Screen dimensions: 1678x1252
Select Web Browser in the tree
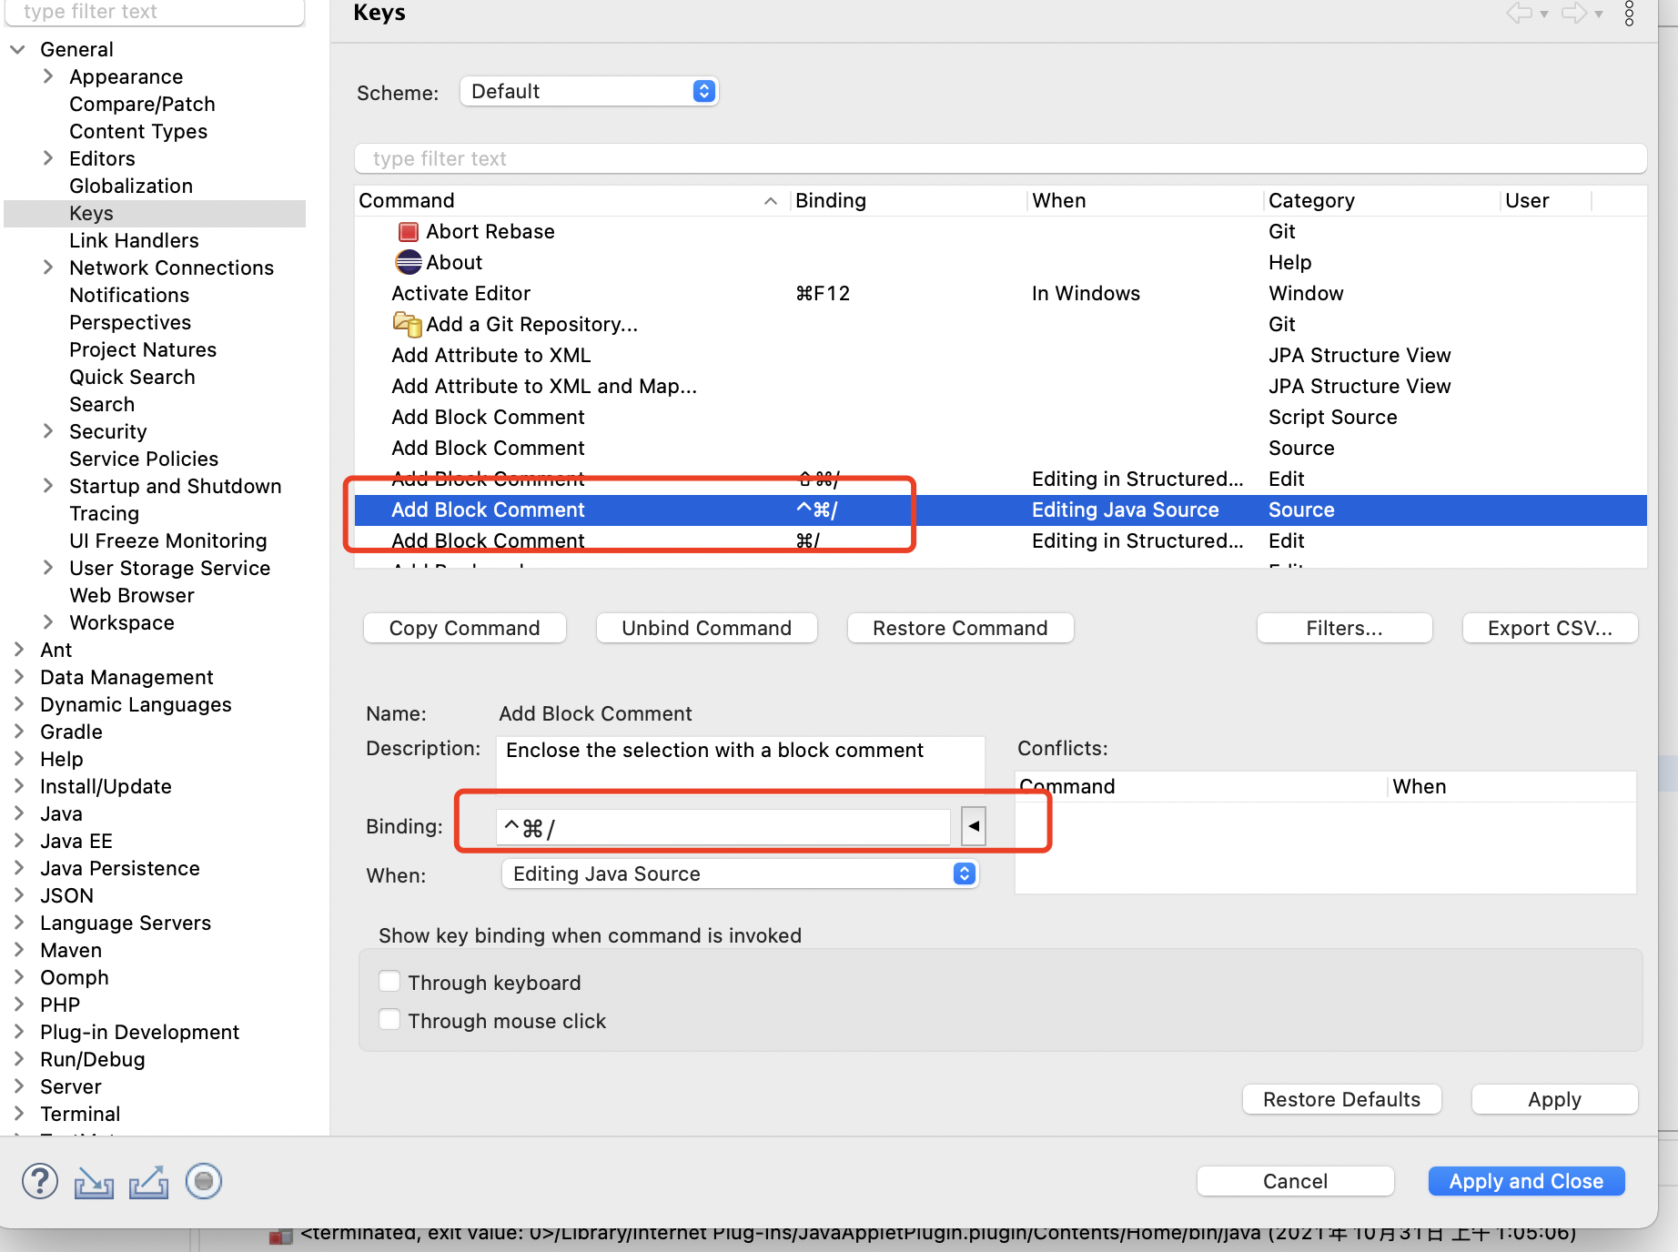pos(132,595)
